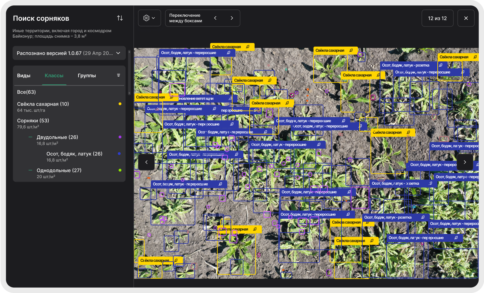Expand the Распознано версией 1.0.67 dropdown
This screenshot has height=293, width=484.
(69, 53)
